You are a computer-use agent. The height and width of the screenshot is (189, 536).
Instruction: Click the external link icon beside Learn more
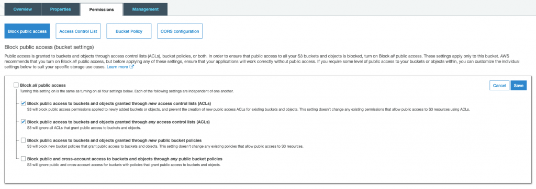(x=131, y=67)
